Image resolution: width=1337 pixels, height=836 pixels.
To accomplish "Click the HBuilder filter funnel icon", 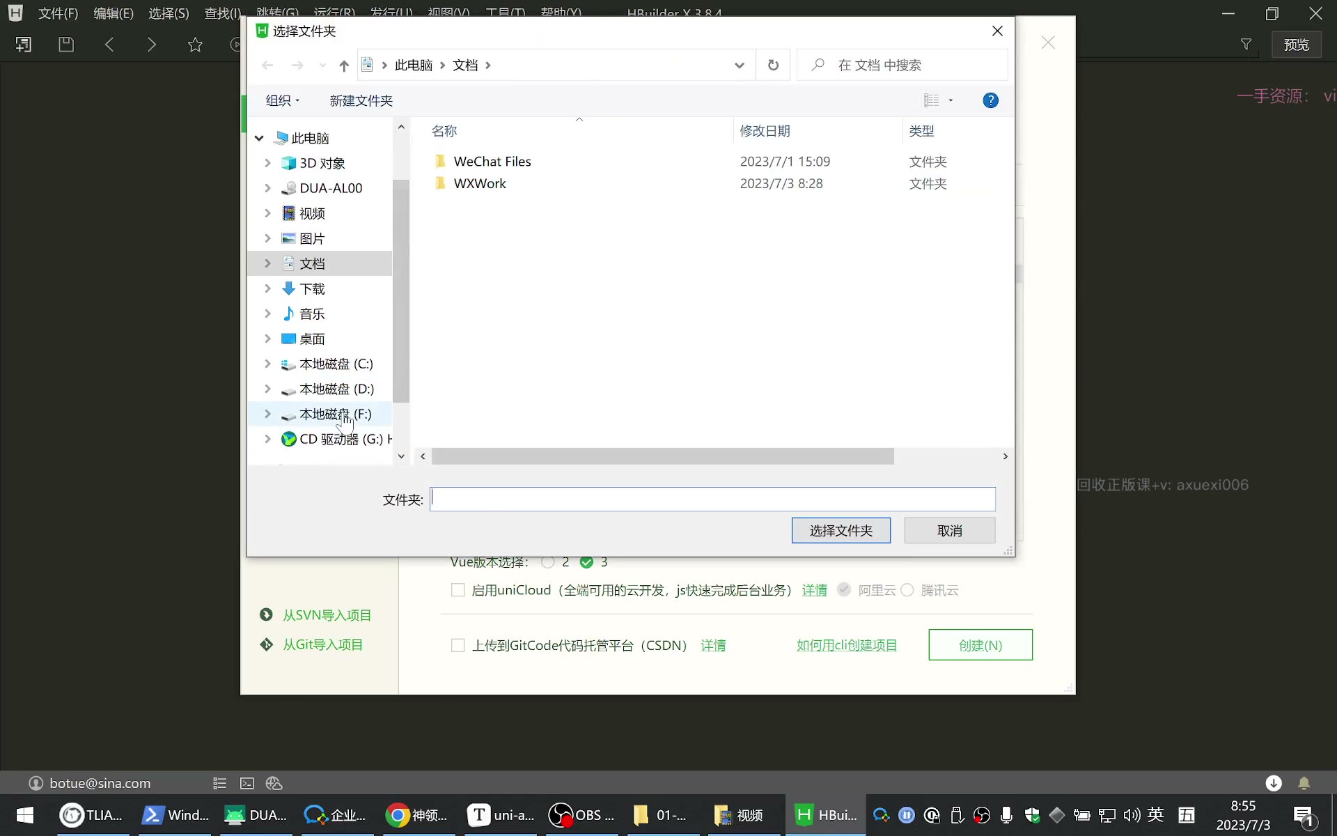I will 1246,45.
